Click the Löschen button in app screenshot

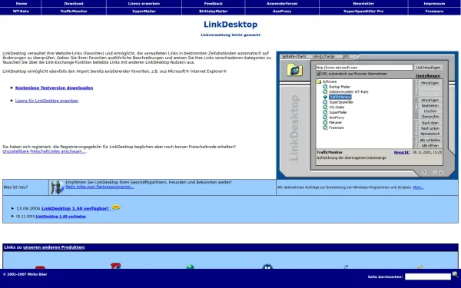click(430, 111)
